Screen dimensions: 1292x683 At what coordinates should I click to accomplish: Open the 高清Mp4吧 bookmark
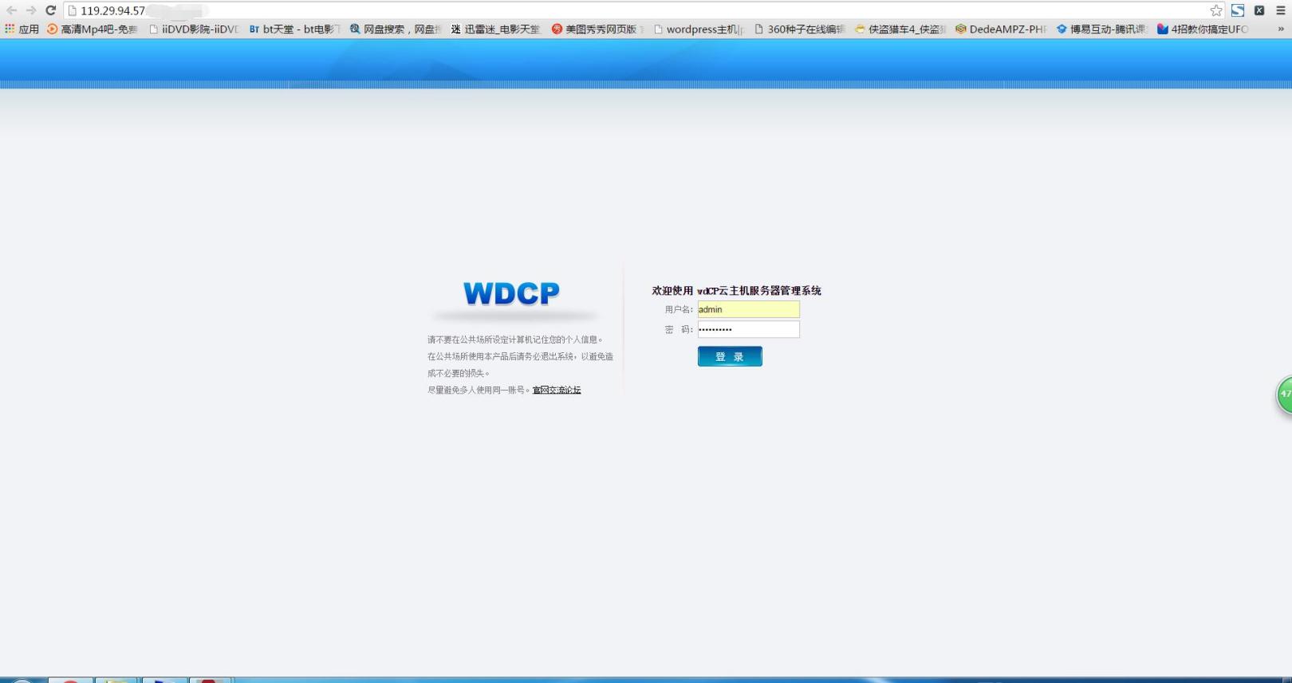point(93,29)
